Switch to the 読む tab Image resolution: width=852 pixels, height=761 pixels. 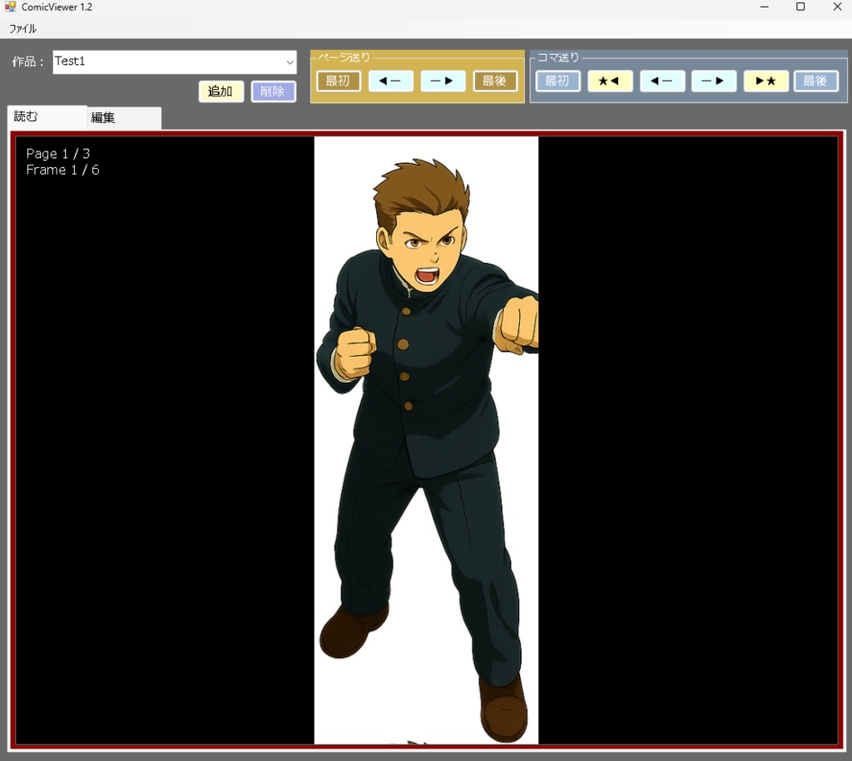(47, 117)
